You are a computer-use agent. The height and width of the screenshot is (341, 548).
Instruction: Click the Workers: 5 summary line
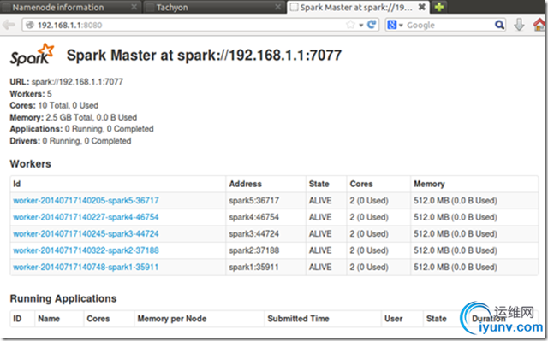tap(31, 94)
